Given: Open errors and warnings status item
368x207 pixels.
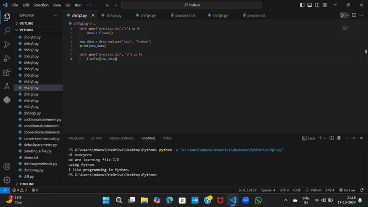Looking at the screenshot, I should 19,190.
